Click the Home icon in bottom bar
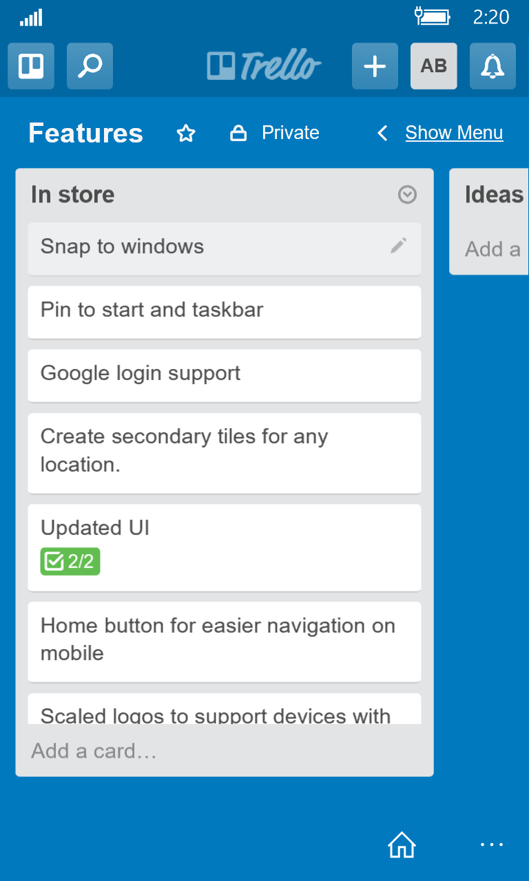Viewport: 529px width, 881px height. [x=402, y=844]
